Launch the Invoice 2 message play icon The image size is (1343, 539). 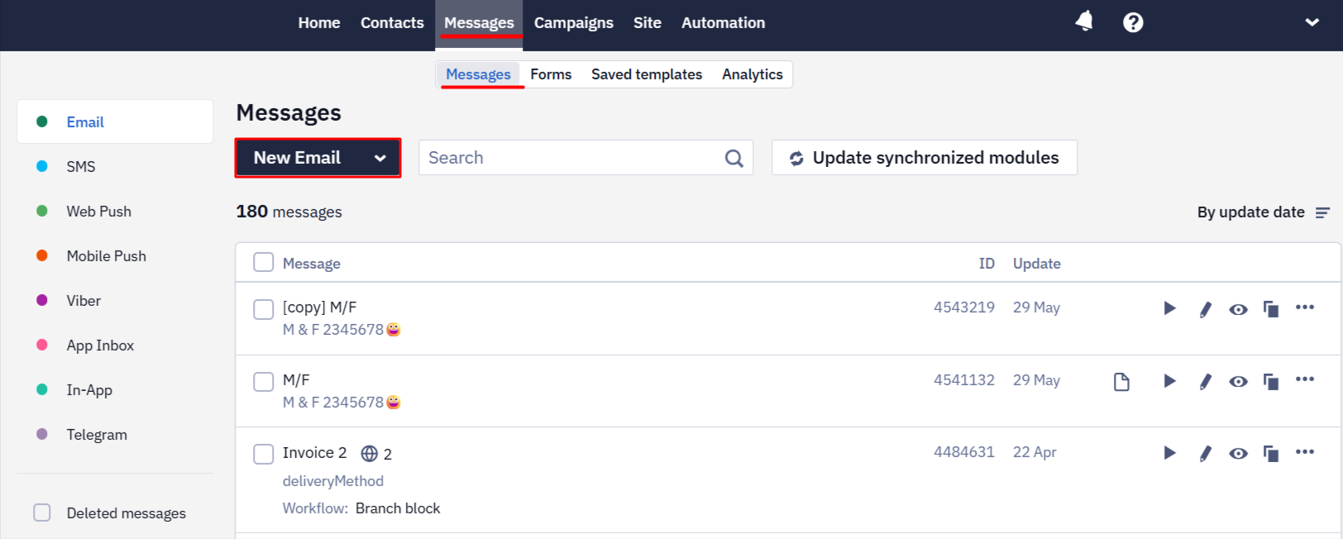[x=1169, y=453]
